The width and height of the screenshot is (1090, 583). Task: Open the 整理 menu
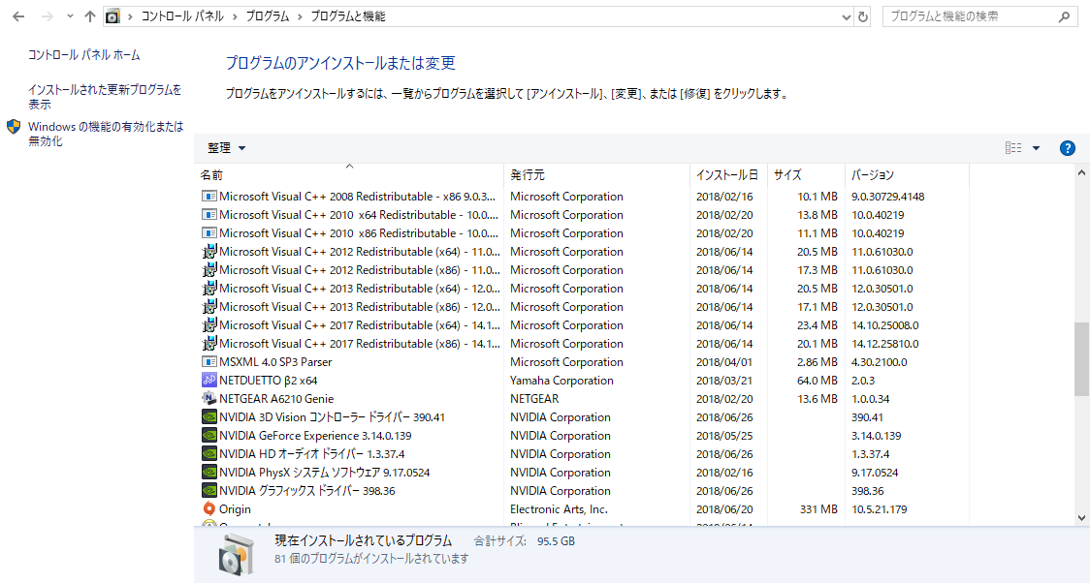[227, 148]
